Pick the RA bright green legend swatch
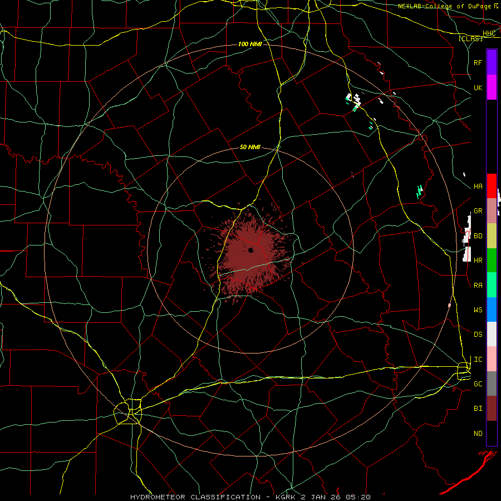This screenshot has width=501, height=501. pyautogui.click(x=492, y=285)
